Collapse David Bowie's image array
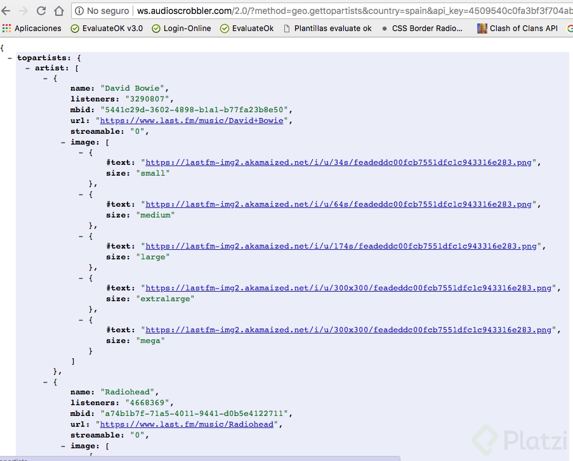This screenshot has width=573, height=461. coord(63,142)
